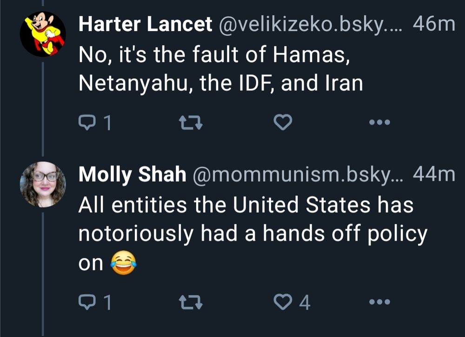This screenshot has height=337, width=465.
Task: Click reply bubble icon on Molly Shah's post
Action: (86, 303)
